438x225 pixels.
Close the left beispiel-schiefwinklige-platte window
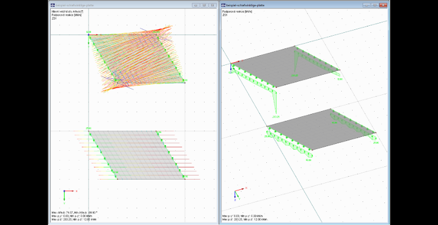click(213, 5)
